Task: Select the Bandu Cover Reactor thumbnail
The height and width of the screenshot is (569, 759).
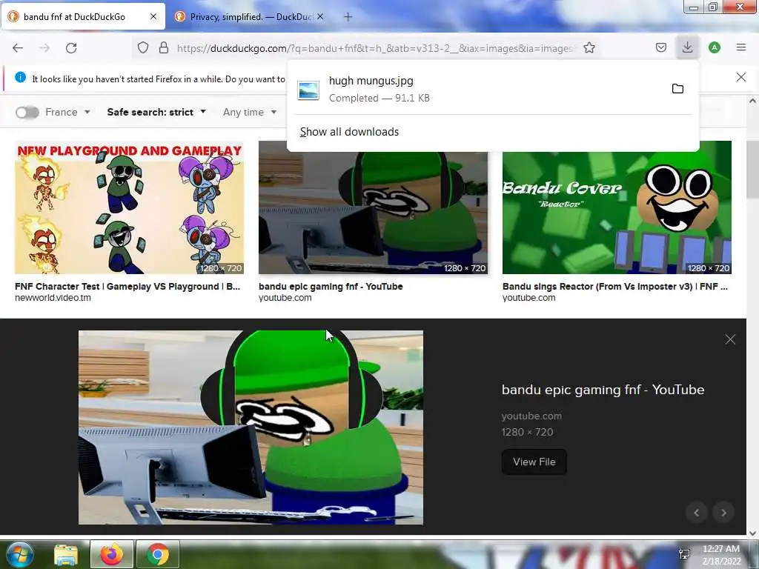Action: tap(617, 213)
